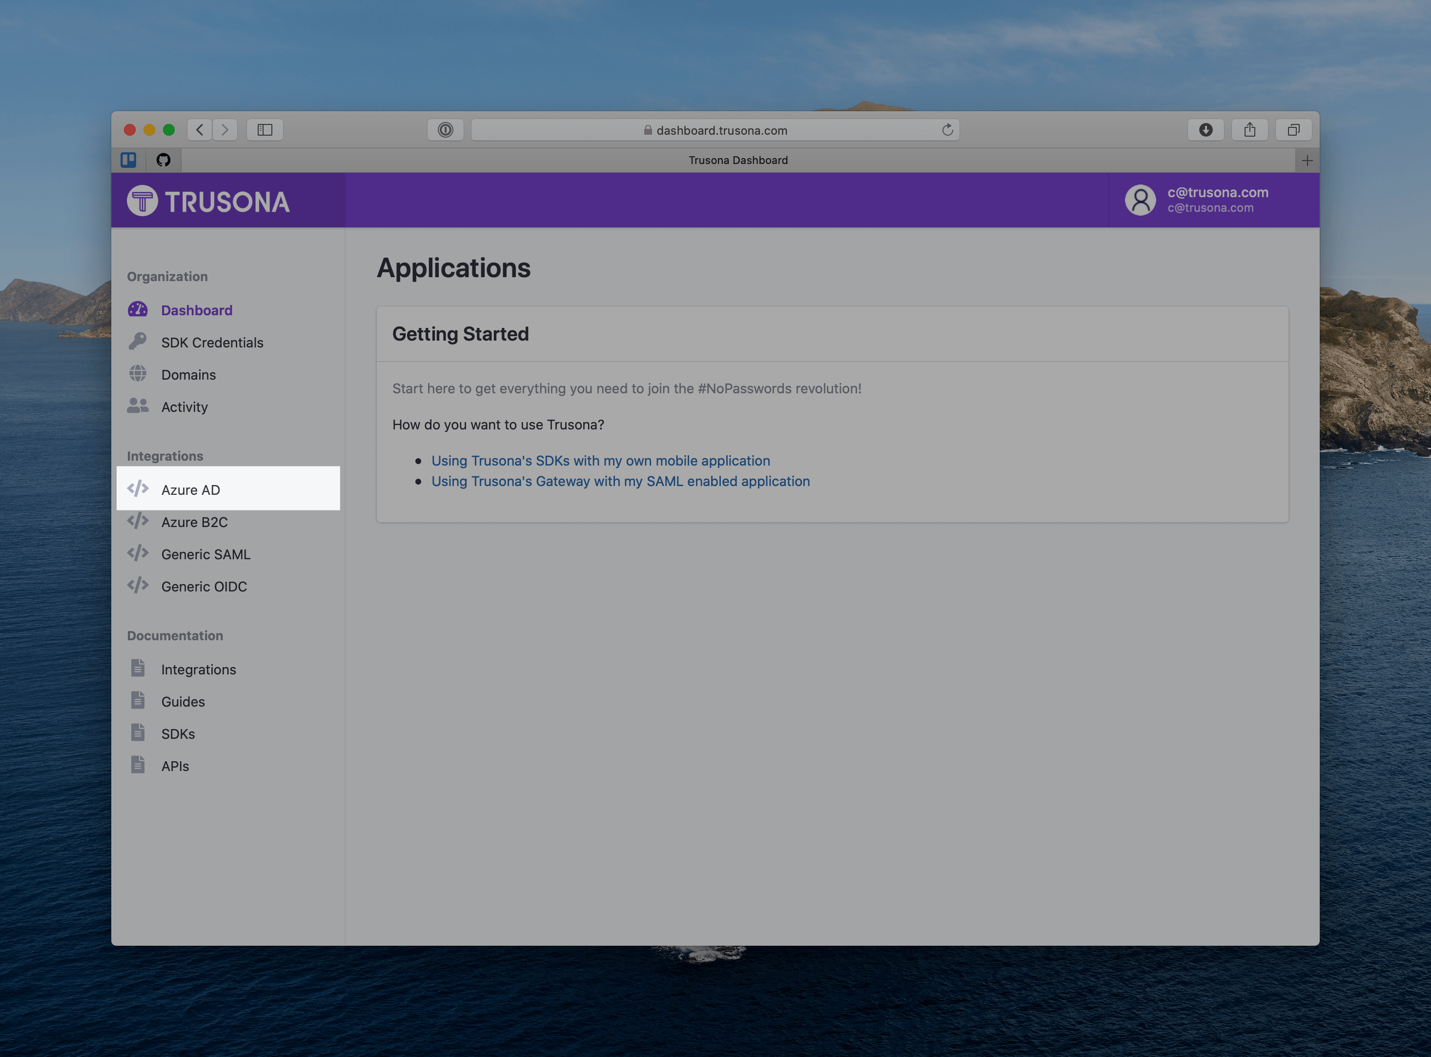Click the user avatar icon
Image resolution: width=1431 pixels, height=1057 pixels.
tap(1140, 200)
